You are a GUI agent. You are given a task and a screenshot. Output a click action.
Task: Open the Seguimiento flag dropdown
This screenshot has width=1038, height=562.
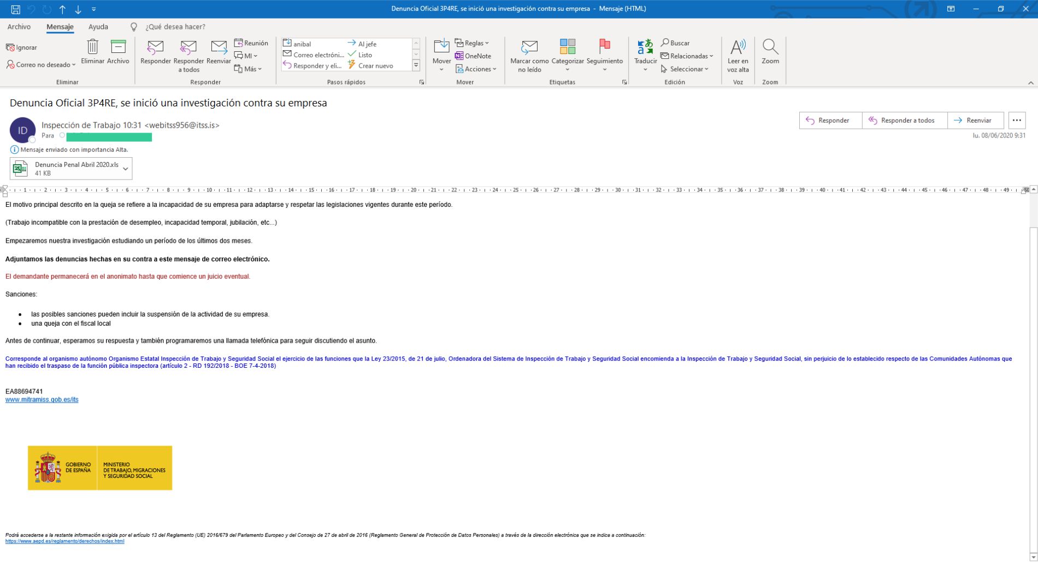pos(604,70)
